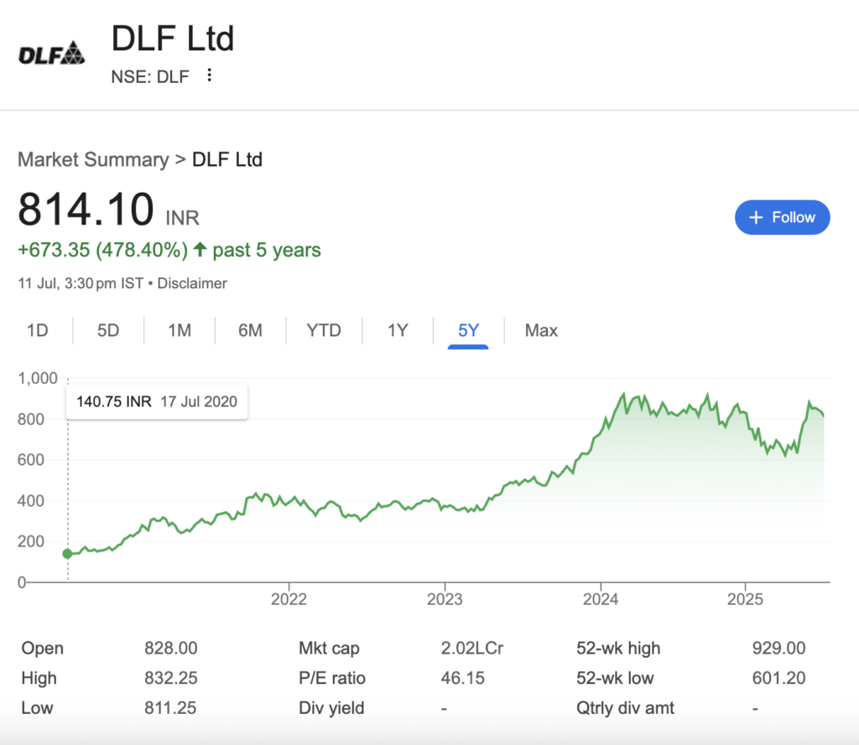The width and height of the screenshot is (859, 745).
Task: Click the 52-wk high label
Action: [x=618, y=648]
